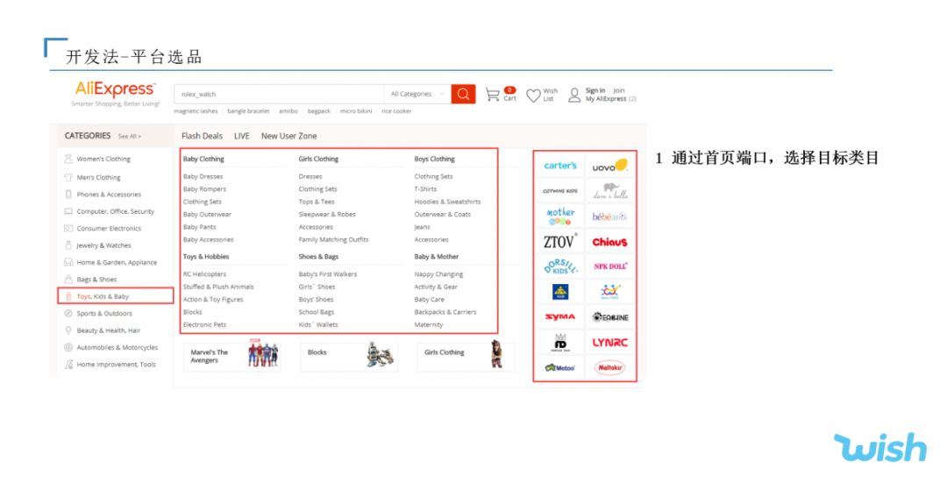
Task: Click the Jewelry & Watches icon
Action: (x=68, y=245)
